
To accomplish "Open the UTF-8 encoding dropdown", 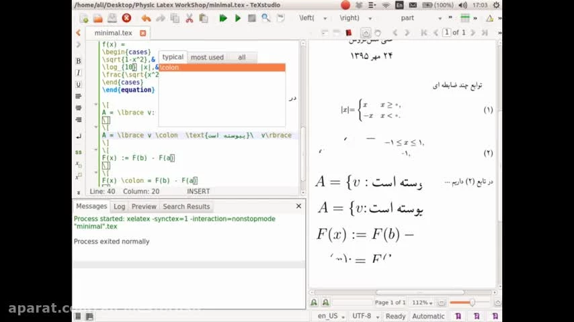I will [x=365, y=316].
